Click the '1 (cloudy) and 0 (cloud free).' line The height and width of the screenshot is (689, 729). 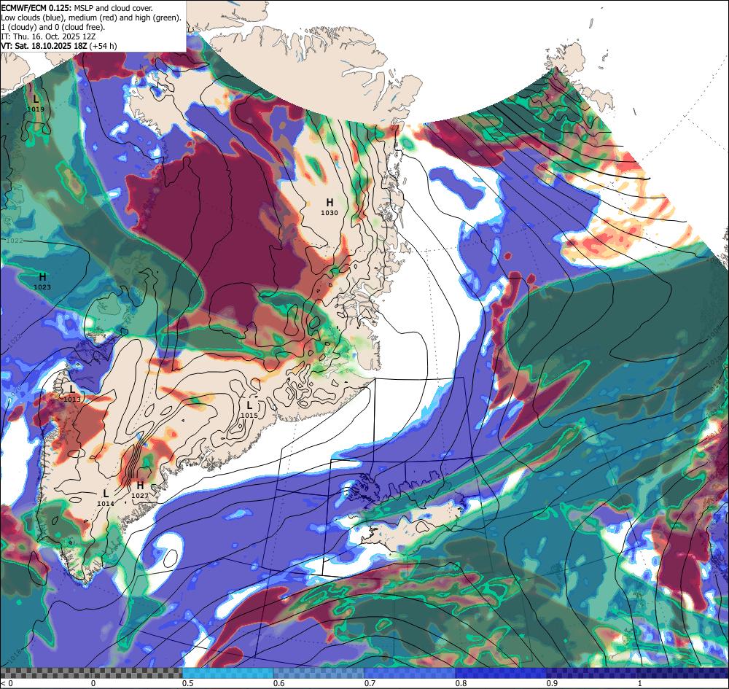[x=53, y=27]
